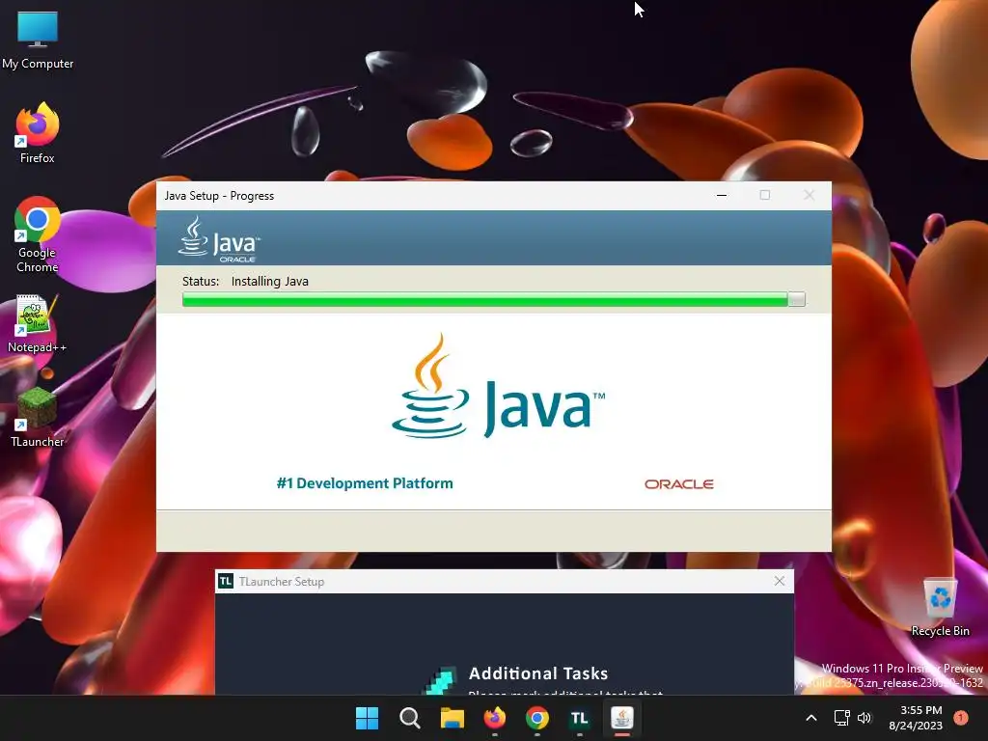
Task: Open File Explorer from the taskbar
Action: click(x=452, y=718)
